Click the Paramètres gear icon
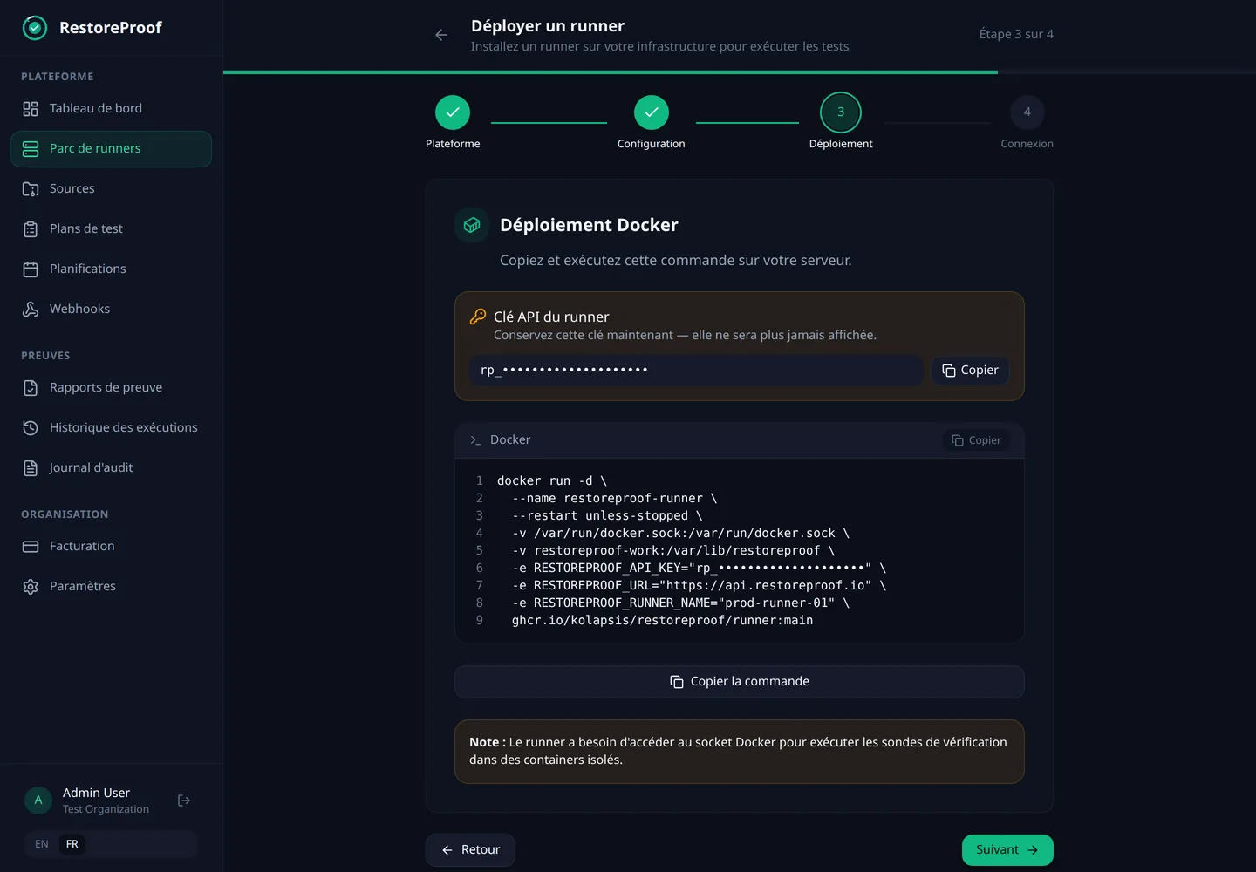This screenshot has height=872, width=1256. tap(31, 587)
